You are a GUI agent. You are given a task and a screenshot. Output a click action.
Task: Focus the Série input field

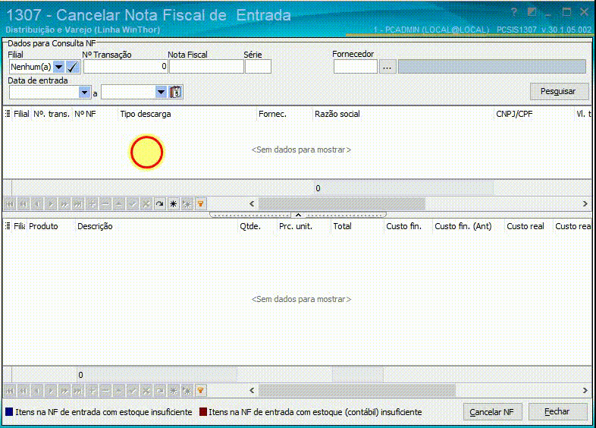pos(258,67)
